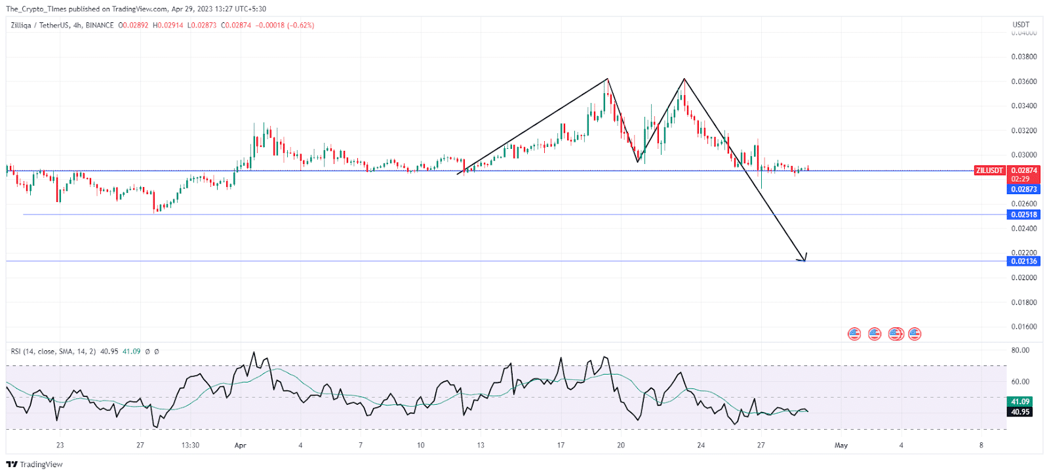
Task: Click the 0.03800 price axis label
Action: (x=1024, y=57)
